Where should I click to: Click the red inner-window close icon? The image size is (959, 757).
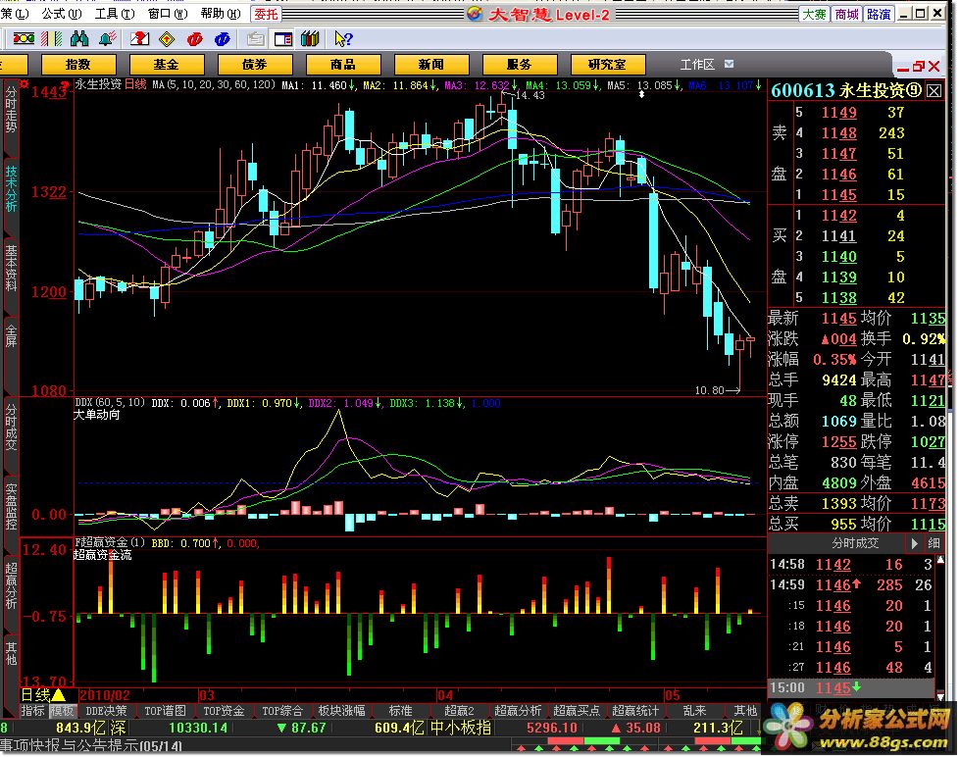coord(934,66)
